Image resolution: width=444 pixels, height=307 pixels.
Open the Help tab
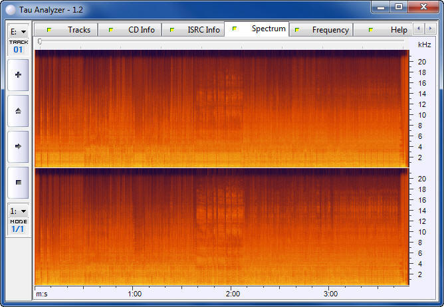[x=389, y=30]
